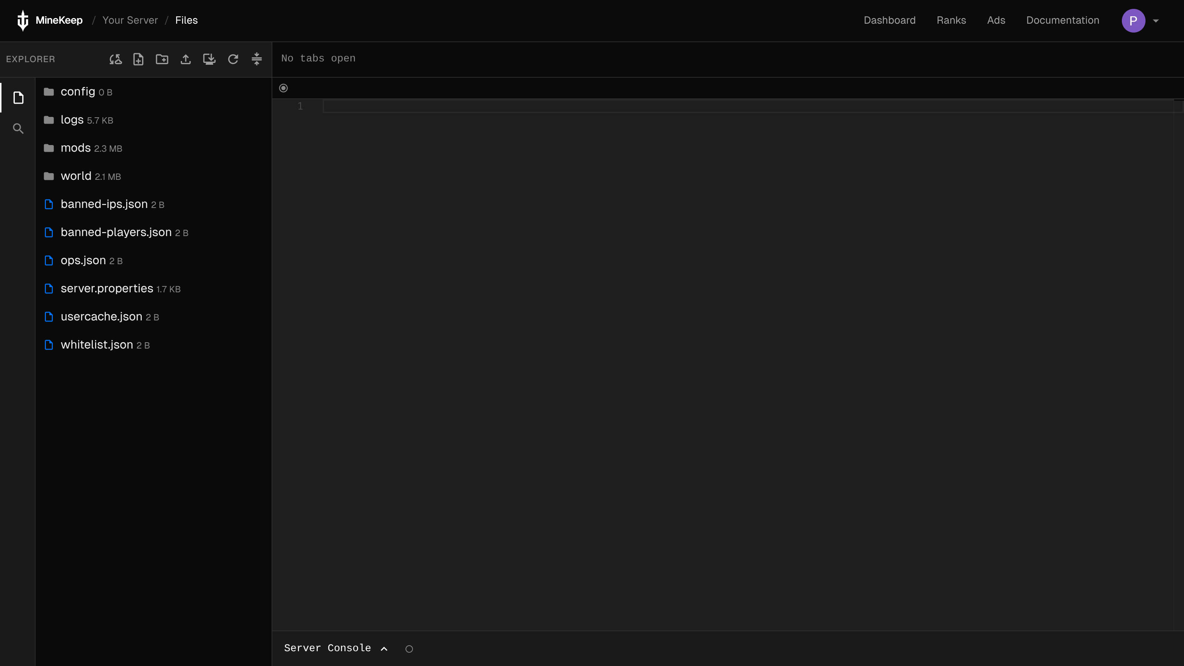
Task: Open the profile account dropdown arrow
Action: pos(1156,21)
